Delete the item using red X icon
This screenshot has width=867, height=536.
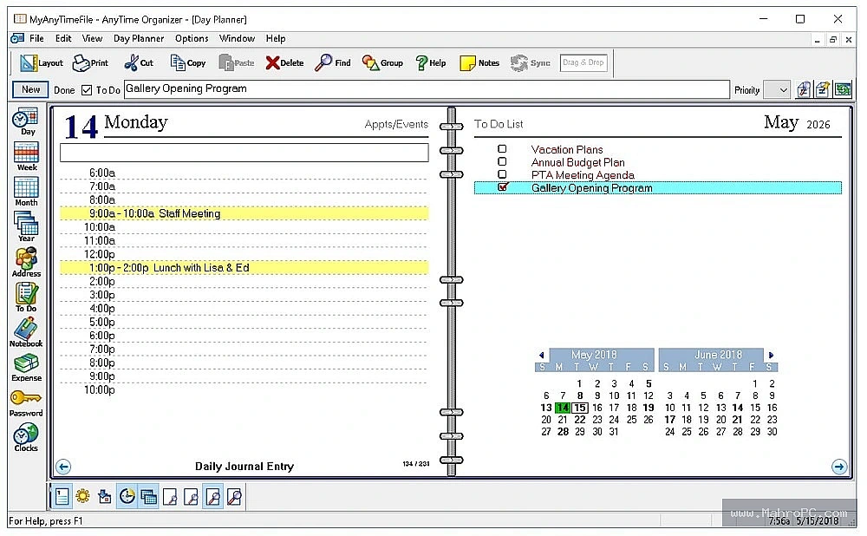point(284,63)
